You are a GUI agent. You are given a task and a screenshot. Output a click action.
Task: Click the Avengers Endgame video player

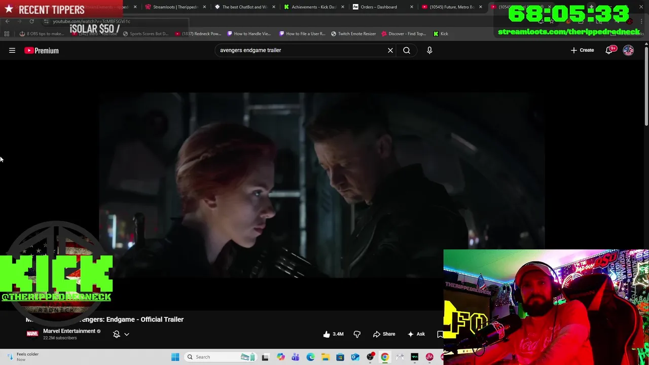point(322,185)
